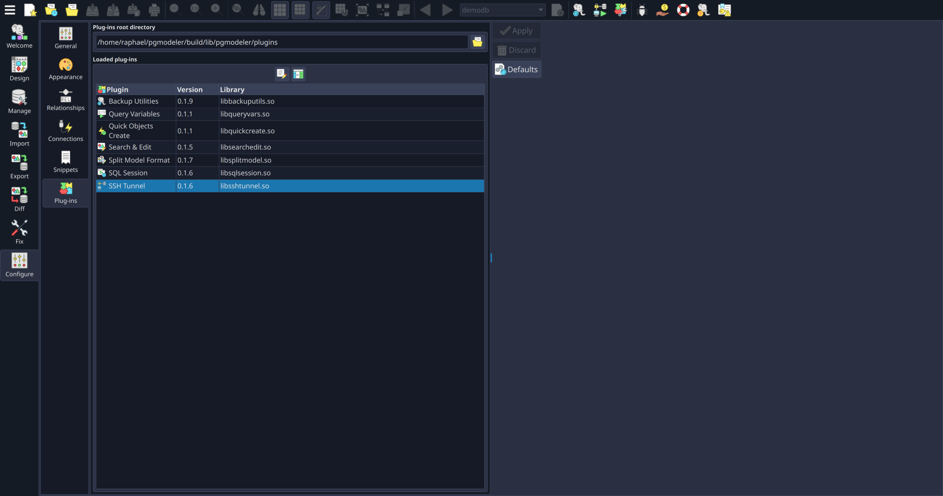Viewport: 943px width, 496px height.
Task: Open the demodb database dropdown
Action: (x=502, y=10)
